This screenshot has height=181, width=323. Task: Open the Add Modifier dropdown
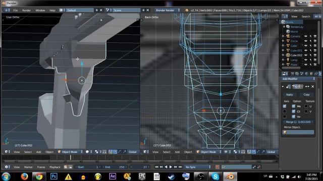pos(298,79)
